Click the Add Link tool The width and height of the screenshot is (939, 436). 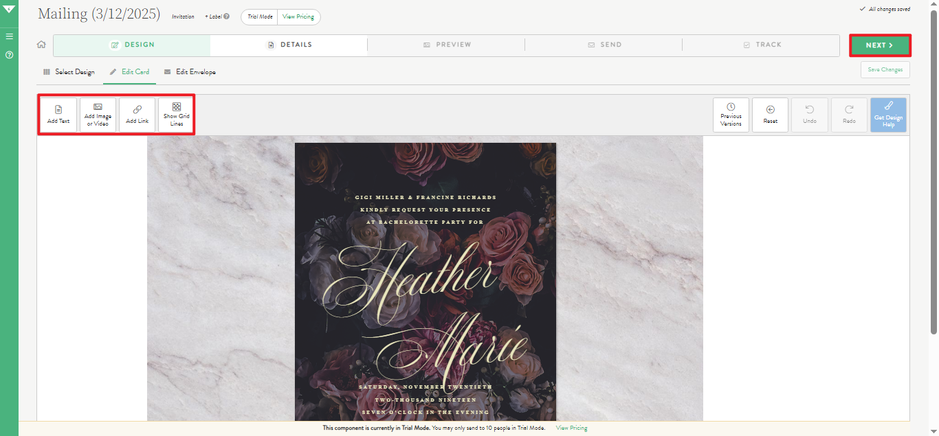coord(137,115)
